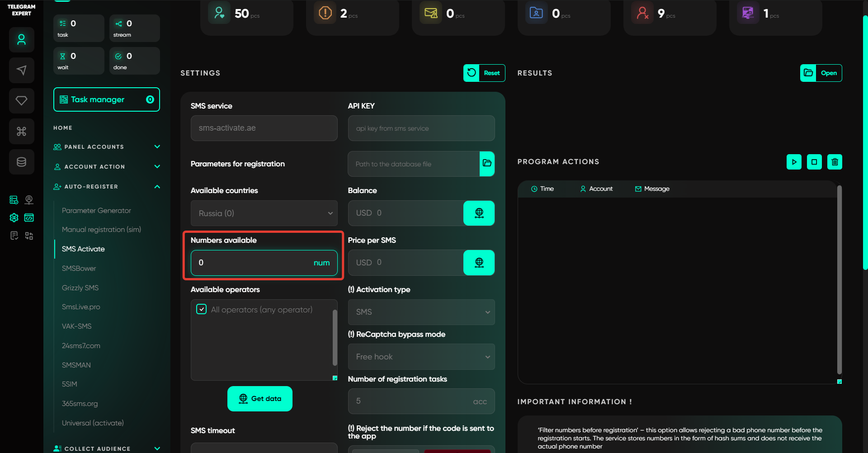
Task: Open the Activation type dropdown
Action: (x=421, y=312)
